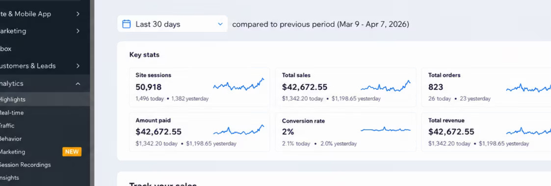Collapse the Analytics section chevron
The image size is (551, 186).
click(78, 83)
